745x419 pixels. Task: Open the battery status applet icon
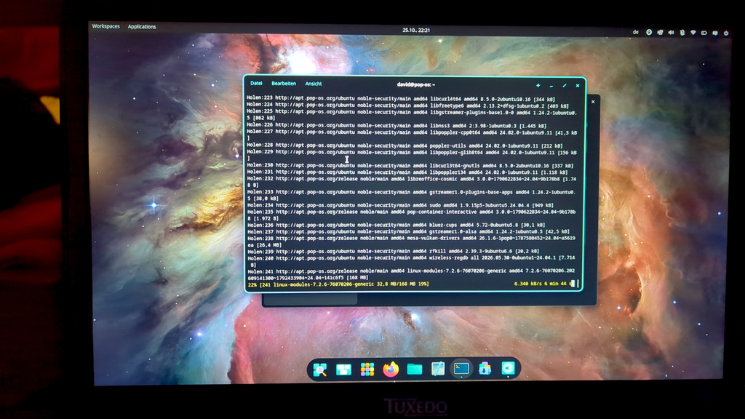(x=704, y=33)
